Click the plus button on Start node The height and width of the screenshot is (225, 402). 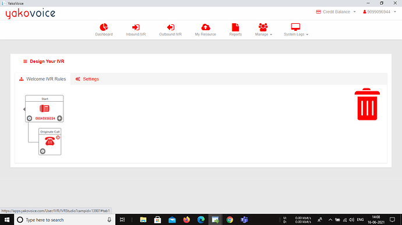(59, 118)
